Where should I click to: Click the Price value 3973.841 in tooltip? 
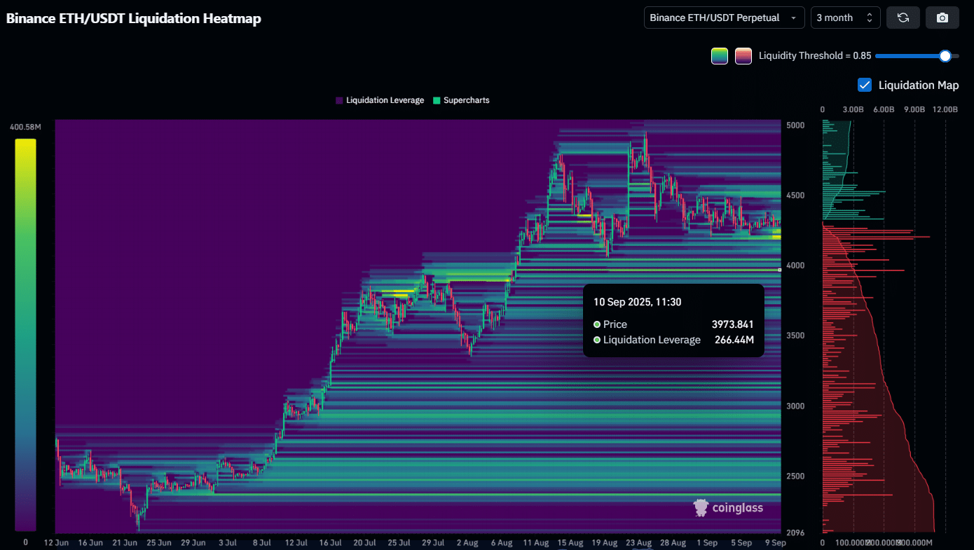[x=732, y=324]
